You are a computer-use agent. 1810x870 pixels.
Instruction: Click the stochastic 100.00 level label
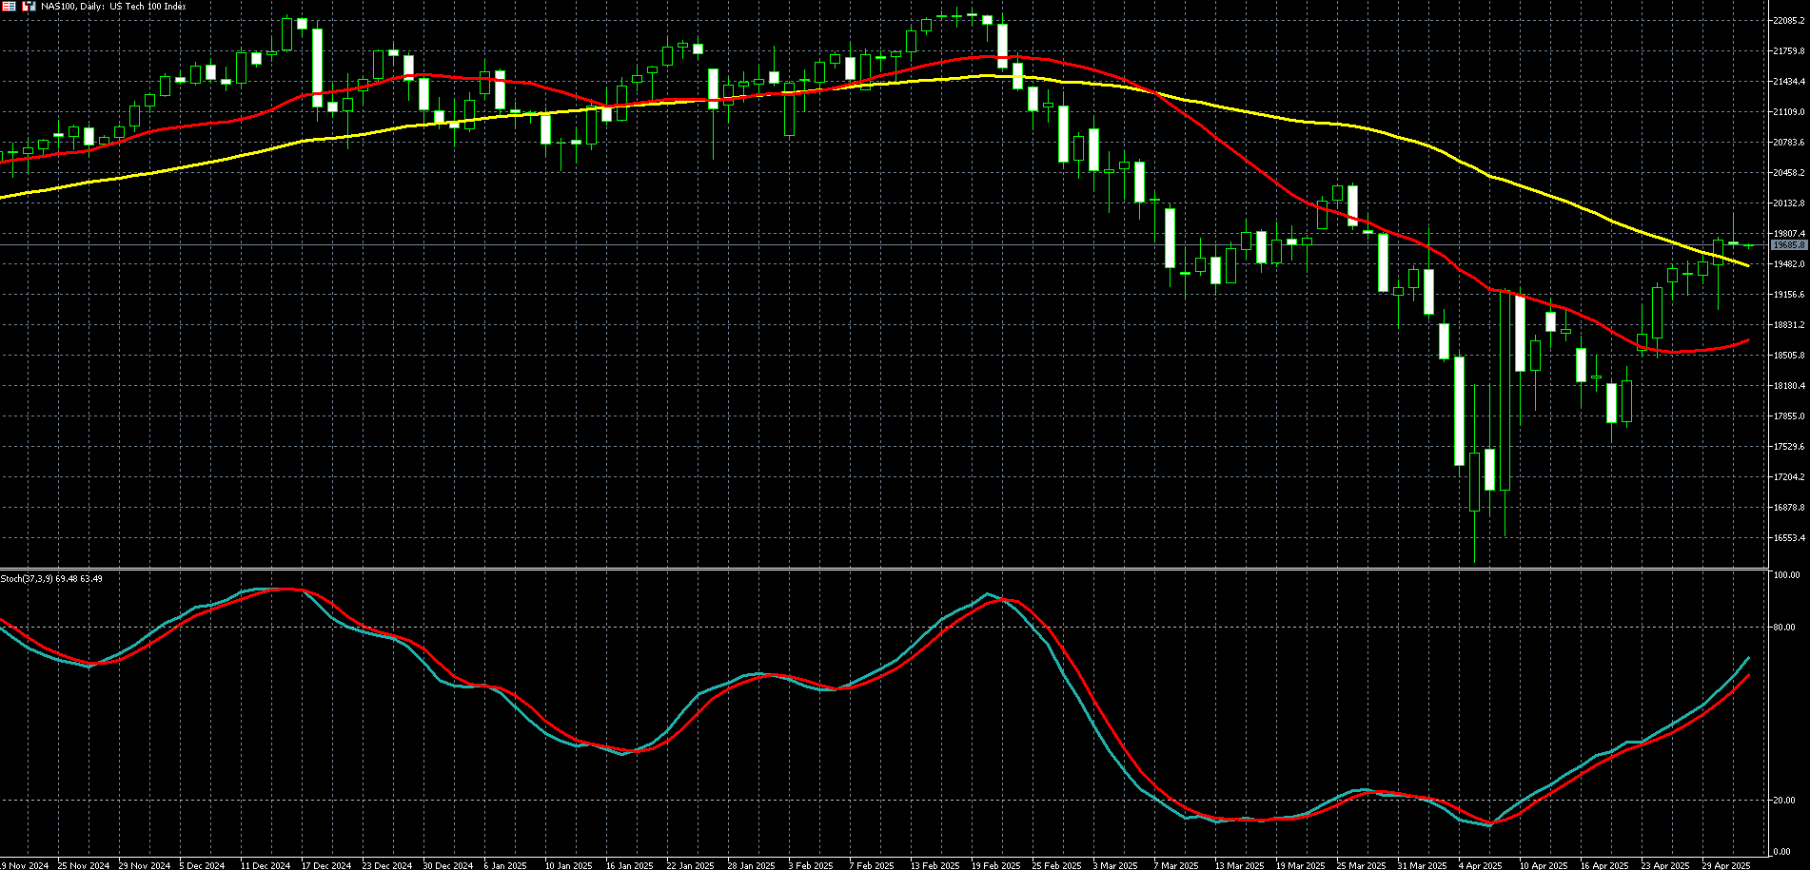coord(1786,575)
